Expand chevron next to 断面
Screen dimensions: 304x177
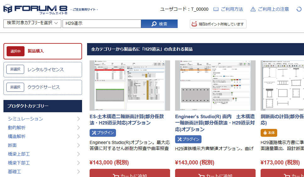pos(79,145)
